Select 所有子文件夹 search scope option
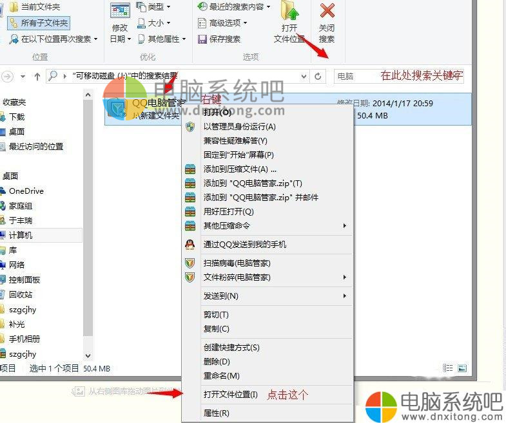 click(x=39, y=23)
